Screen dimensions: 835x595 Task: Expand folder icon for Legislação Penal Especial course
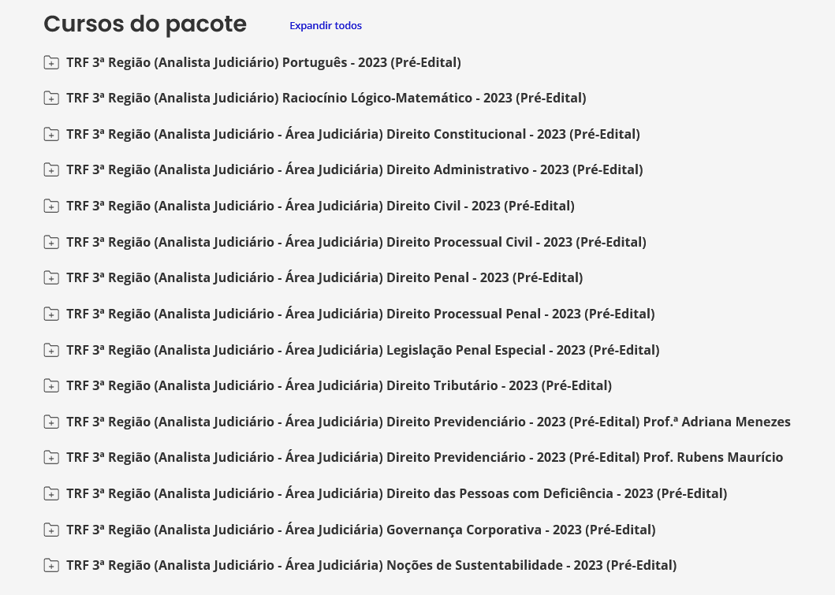click(x=51, y=351)
